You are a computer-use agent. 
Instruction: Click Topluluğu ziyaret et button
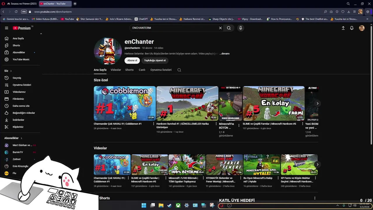(155, 60)
